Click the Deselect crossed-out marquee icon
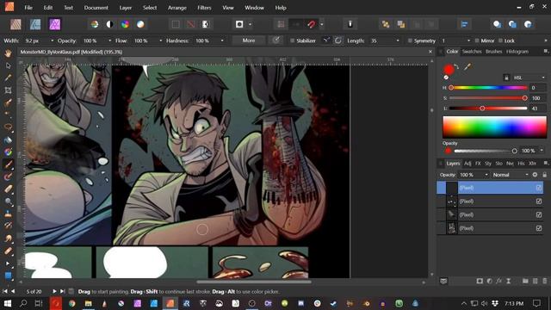The height and width of the screenshot is (310, 551). pyautogui.click(x=191, y=24)
